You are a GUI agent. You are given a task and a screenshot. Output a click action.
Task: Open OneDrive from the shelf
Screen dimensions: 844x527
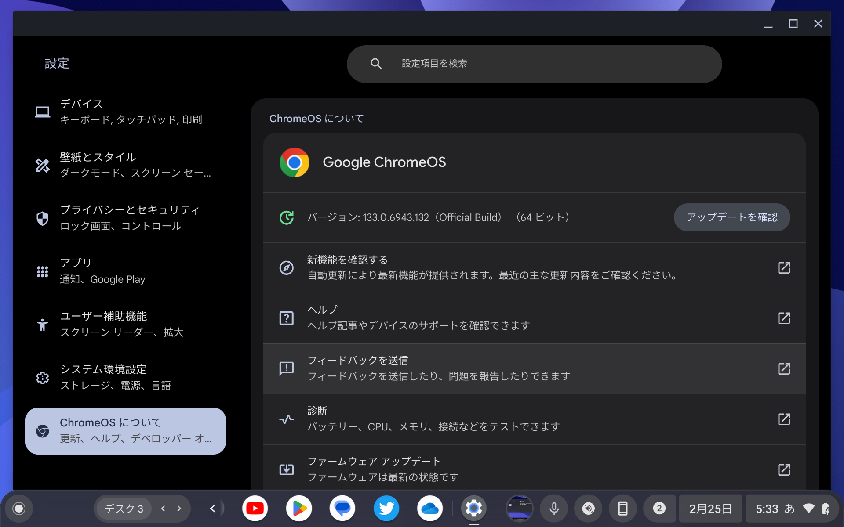(x=430, y=508)
